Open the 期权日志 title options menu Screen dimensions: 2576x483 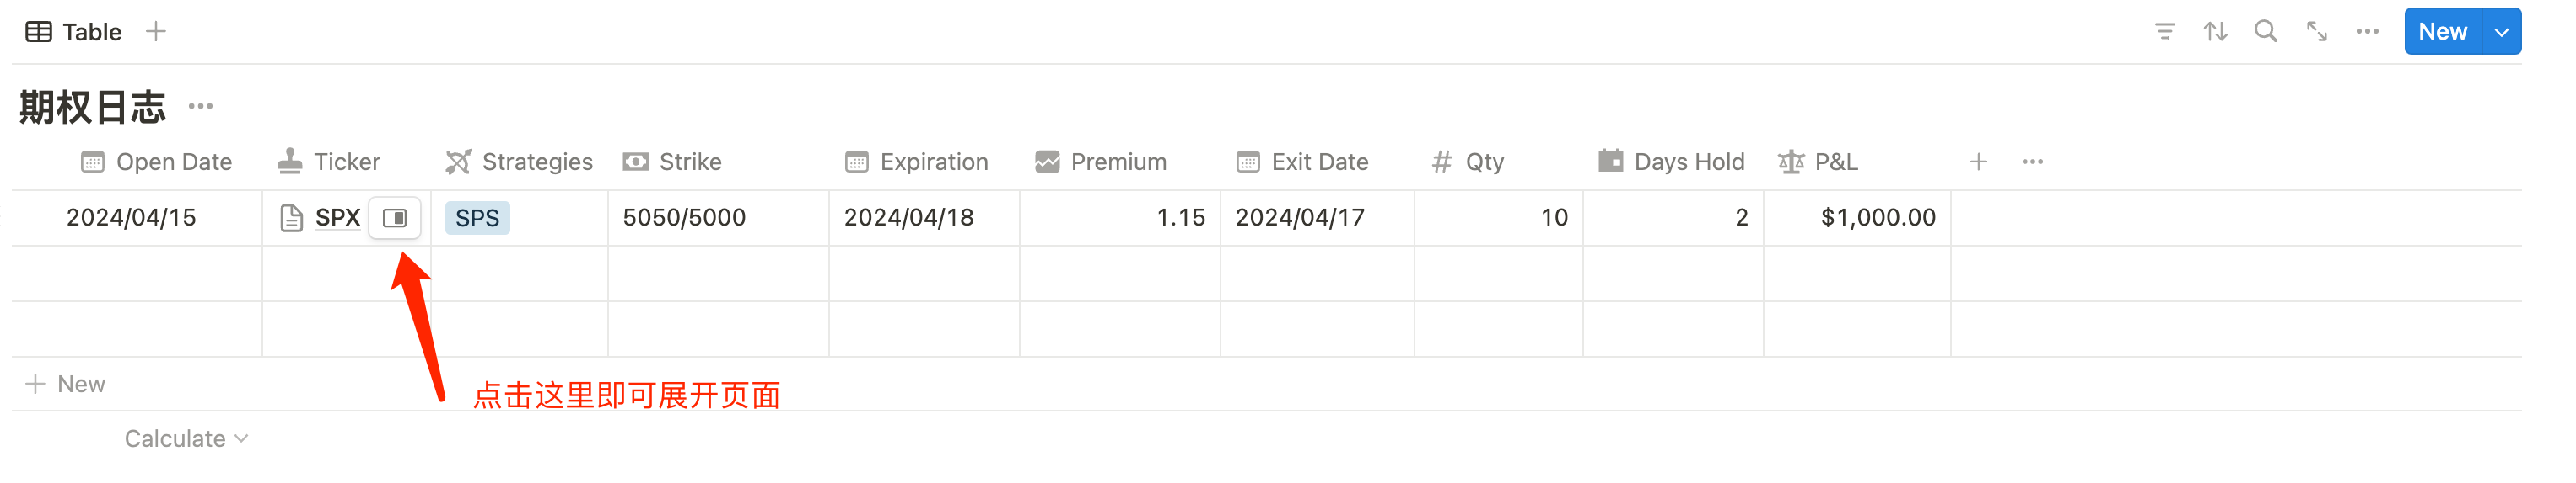201,107
